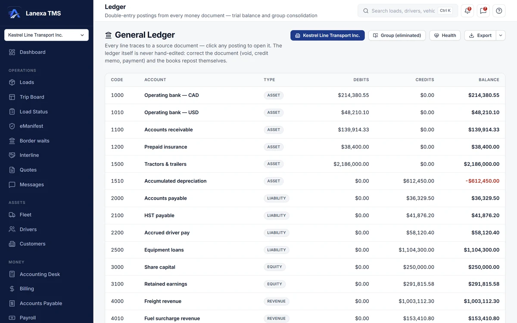Click the Lanexa TMS logo icon

click(x=14, y=13)
